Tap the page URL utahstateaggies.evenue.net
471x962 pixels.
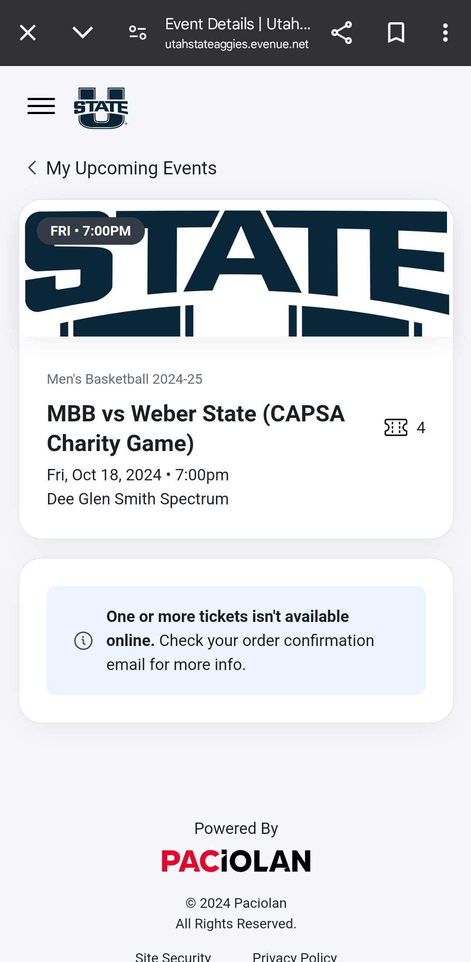tap(237, 44)
